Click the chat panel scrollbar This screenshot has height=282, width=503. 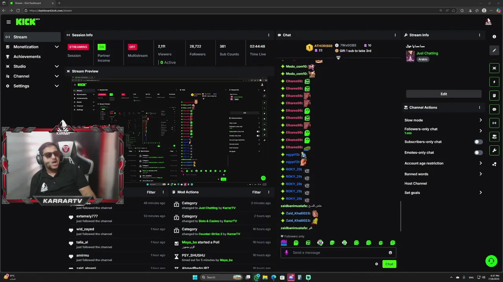click(400, 216)
